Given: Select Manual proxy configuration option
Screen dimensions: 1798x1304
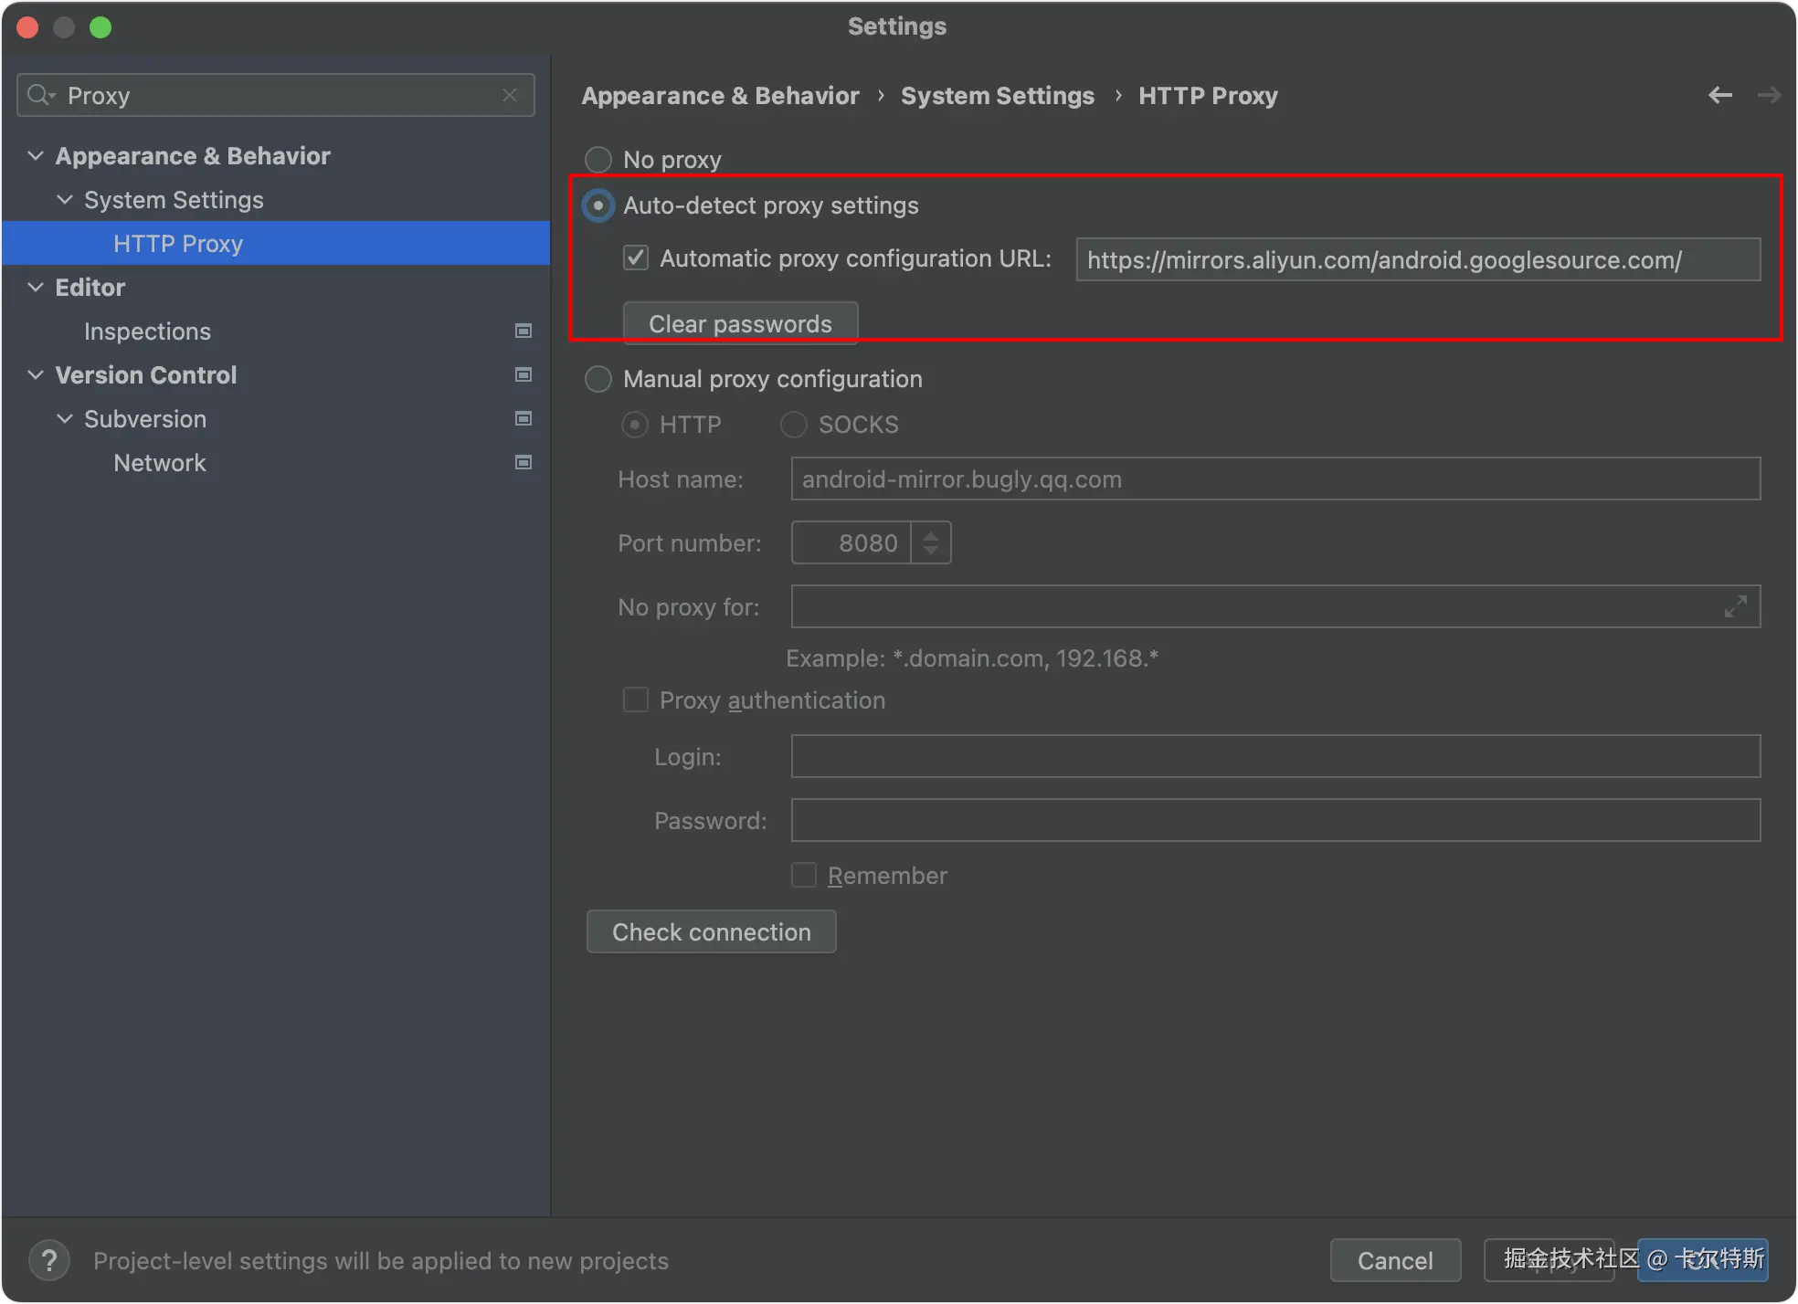Looking at the screenshot, I should pyautogui.click(x=598, y=379).
